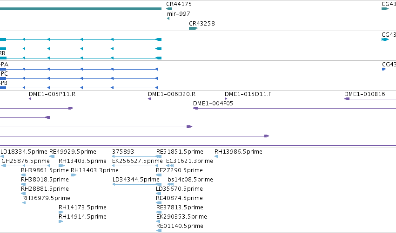Select the 375893 feature label
Viewport: 396px width, 233px height.
[123, 152]
